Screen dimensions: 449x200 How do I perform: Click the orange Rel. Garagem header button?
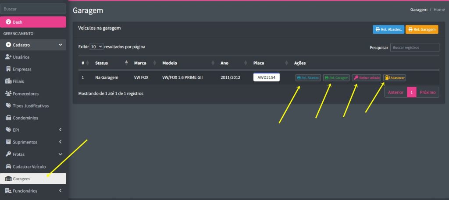(421, 29)
